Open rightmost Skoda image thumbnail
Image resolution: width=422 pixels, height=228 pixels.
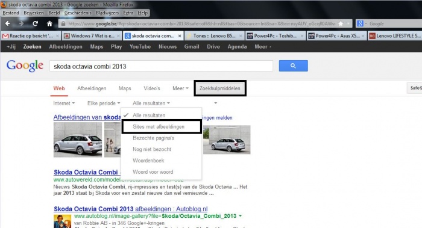227,140
